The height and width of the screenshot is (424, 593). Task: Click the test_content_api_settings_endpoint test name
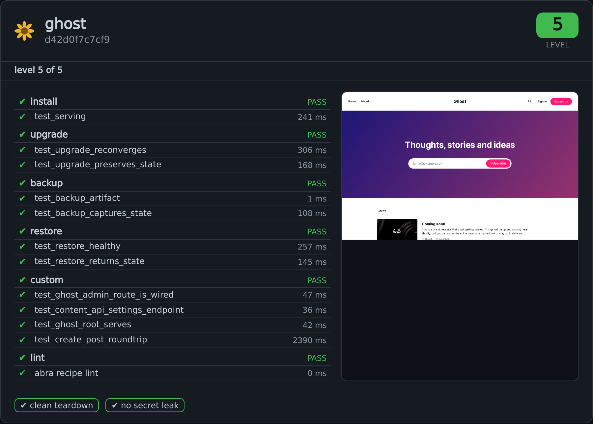coord(109,310)
